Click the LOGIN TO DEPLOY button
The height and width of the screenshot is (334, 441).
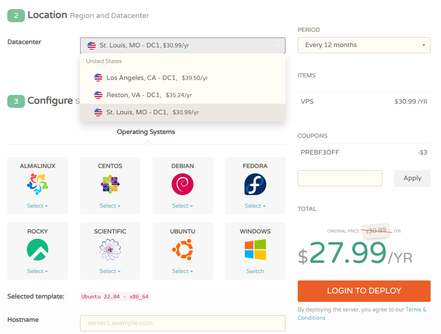pyautogui.click(x=364, y=291)
